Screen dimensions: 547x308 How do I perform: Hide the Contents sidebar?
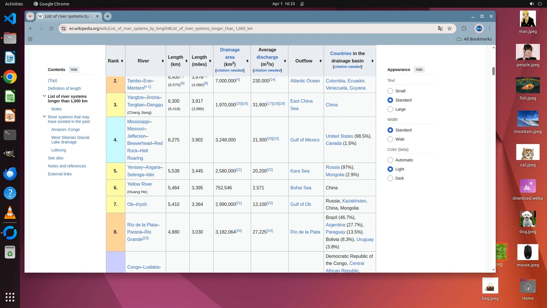click(74, 70)
